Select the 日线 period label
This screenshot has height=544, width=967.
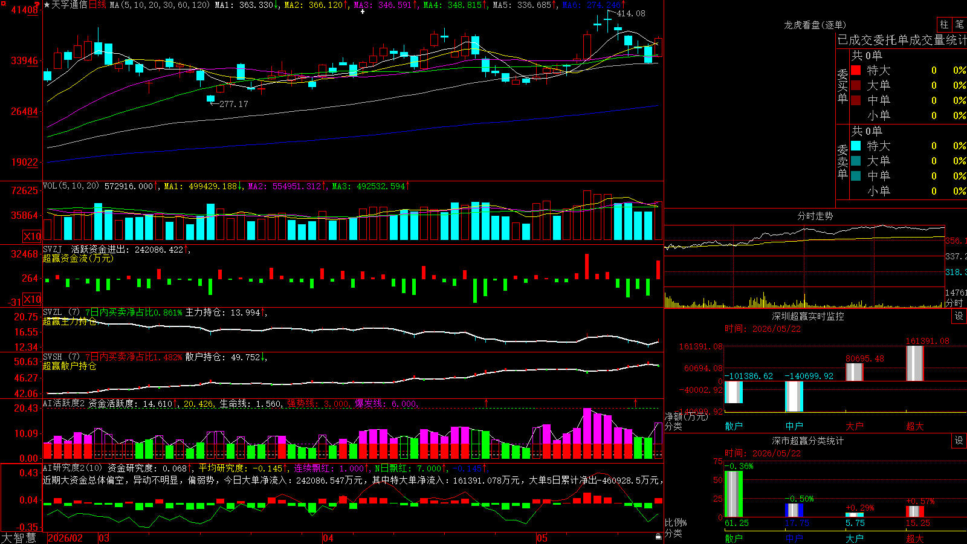(97, 5)
